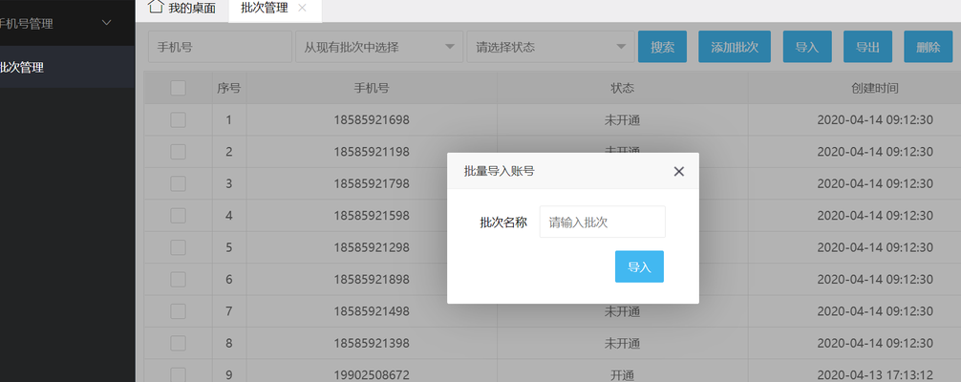Click the 状态 column header

click(x=622, y=88)
